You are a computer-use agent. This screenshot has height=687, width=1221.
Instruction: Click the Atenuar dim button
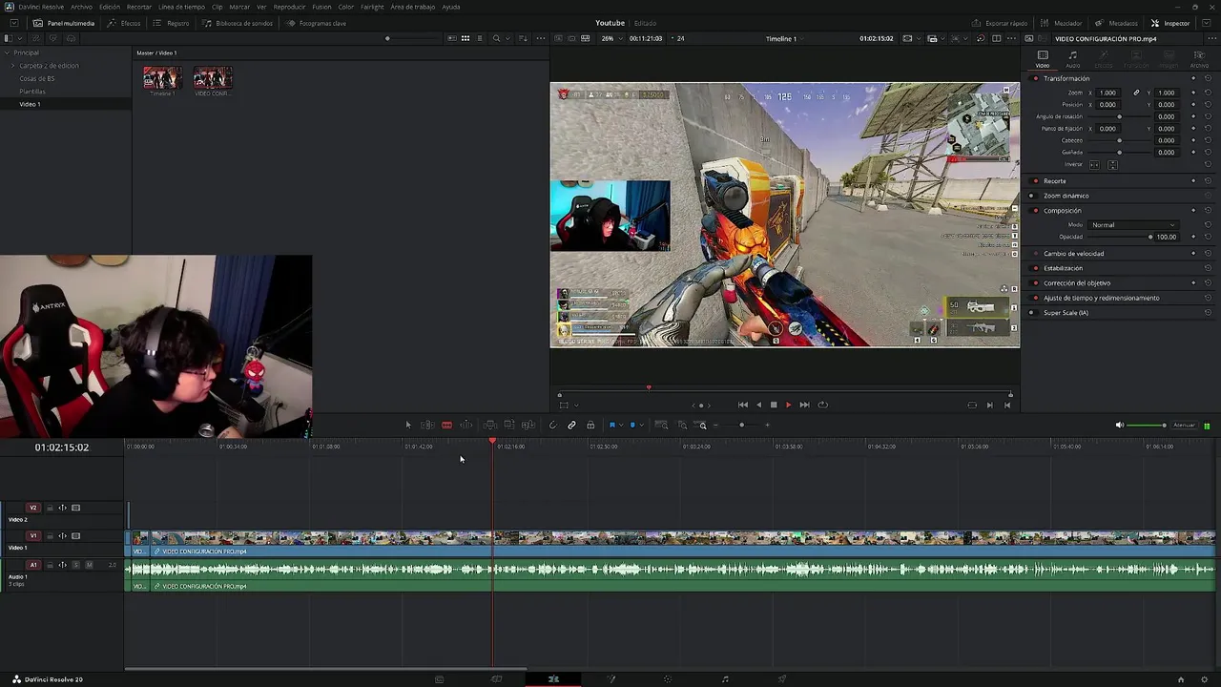click(x=1184, y=425)
